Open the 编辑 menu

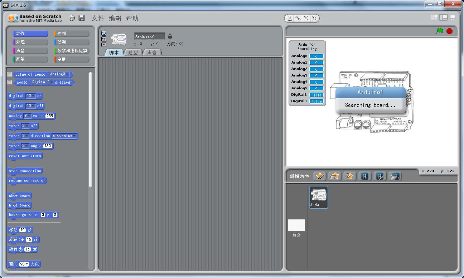pyautogui.click(x=115, y=18)
